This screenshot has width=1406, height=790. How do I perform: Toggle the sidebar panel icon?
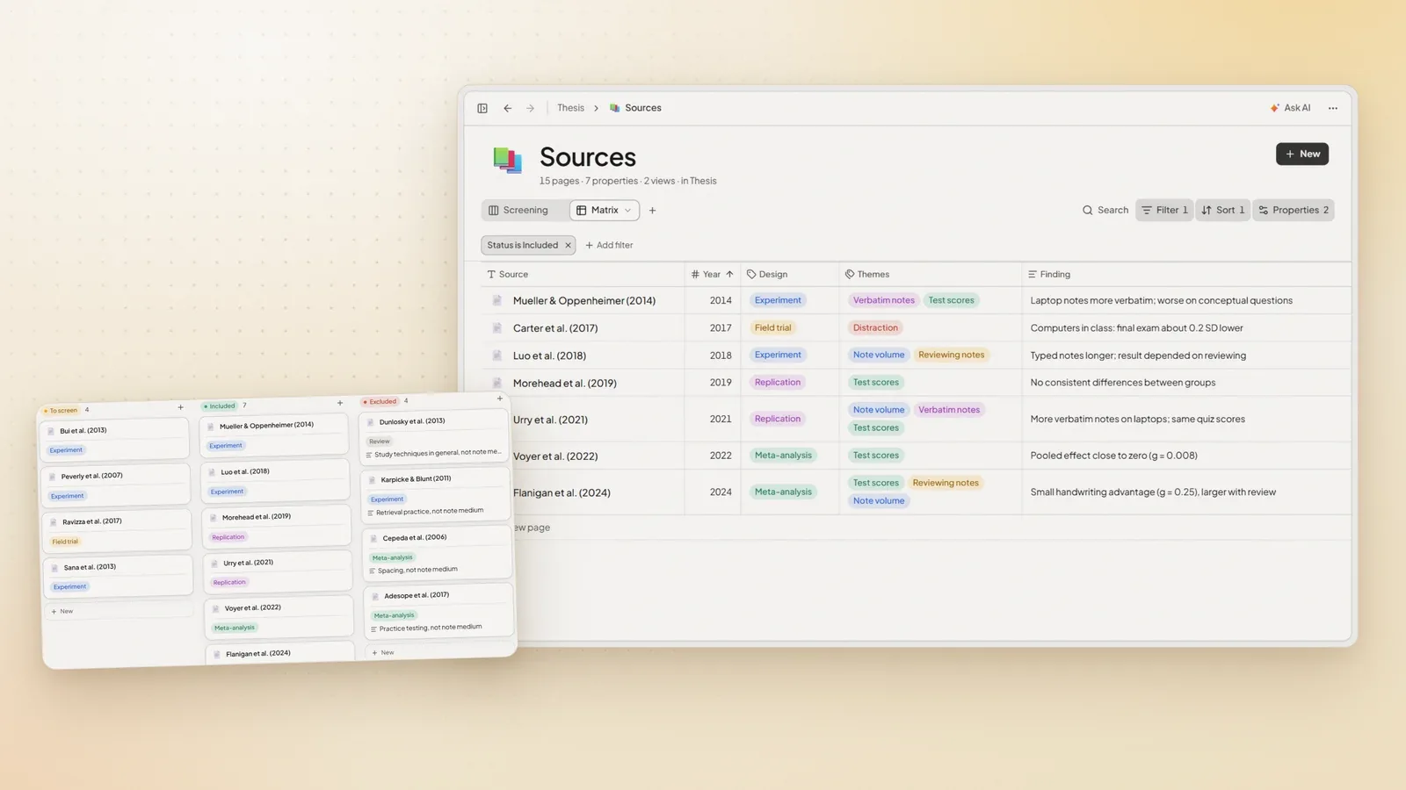(x=482, y=108)
